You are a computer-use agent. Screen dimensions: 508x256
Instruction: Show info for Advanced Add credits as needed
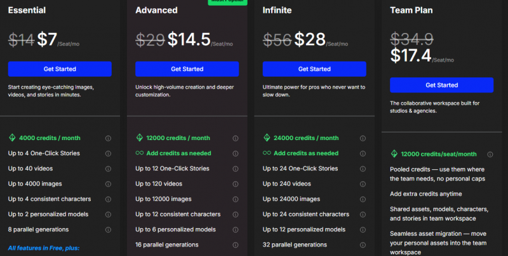pos(236,153)
